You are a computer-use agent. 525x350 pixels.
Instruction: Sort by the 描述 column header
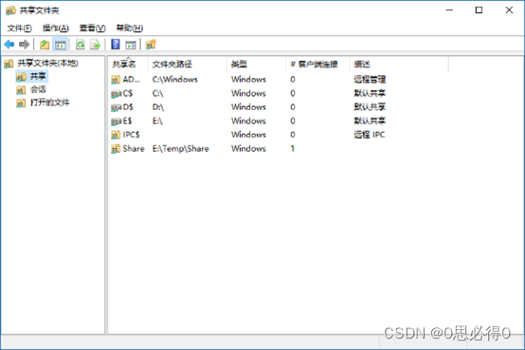399,64
